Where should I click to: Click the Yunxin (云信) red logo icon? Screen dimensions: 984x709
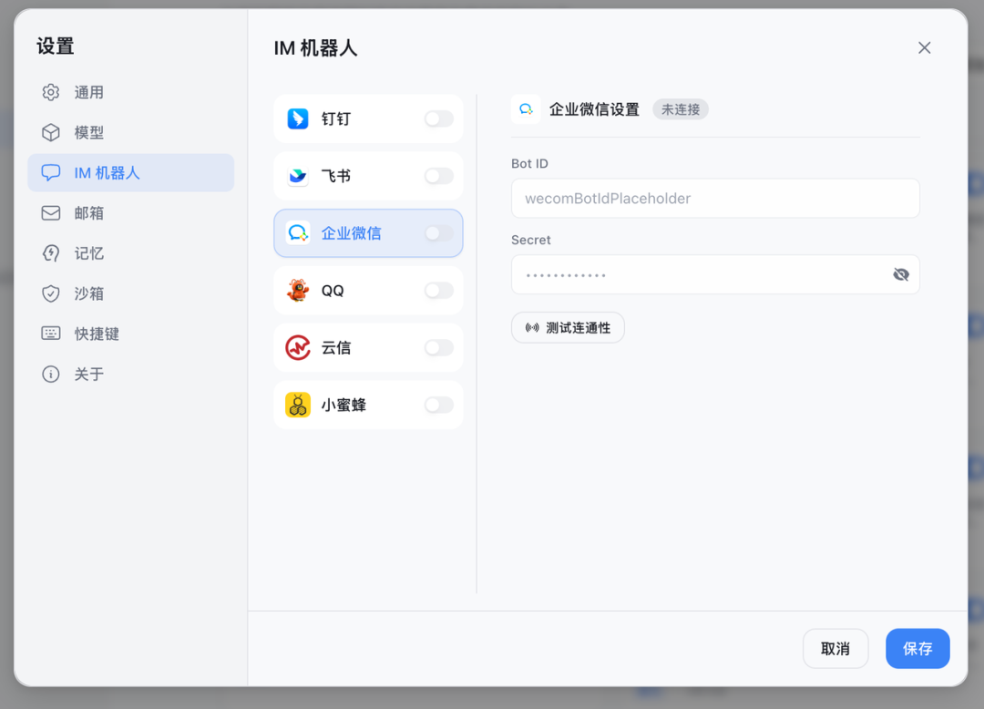pos(297,347)
